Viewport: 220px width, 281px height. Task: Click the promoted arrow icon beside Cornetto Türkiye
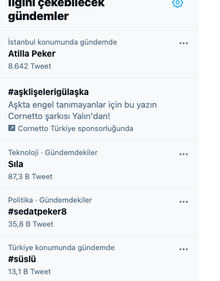coord(11,128)
